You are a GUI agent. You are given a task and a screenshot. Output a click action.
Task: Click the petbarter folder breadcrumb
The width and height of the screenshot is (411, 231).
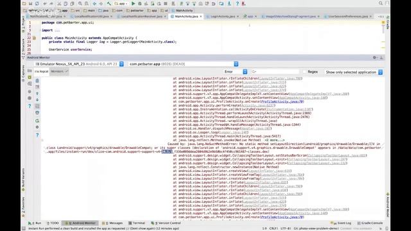point(135,10)
